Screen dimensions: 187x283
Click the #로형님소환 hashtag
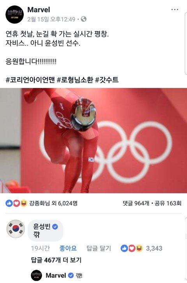(x=75, y=80)
